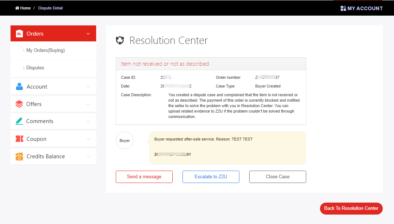Expand the Account menu chevron
This screenshot has height=224, width=394.
pos(88,87)
